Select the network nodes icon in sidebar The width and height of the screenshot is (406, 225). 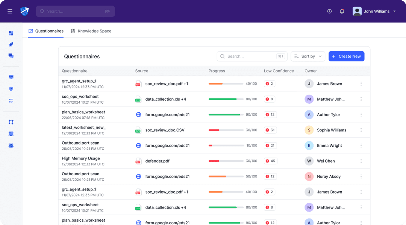coord(11,122)
